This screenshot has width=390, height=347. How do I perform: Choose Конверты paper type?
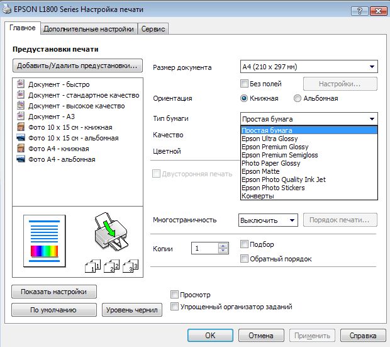click(309, 196)
